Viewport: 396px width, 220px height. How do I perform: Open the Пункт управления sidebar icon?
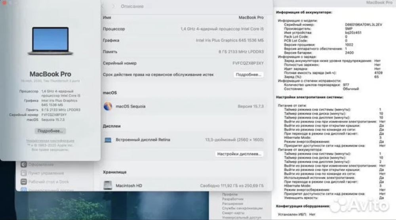click(24, 173)
